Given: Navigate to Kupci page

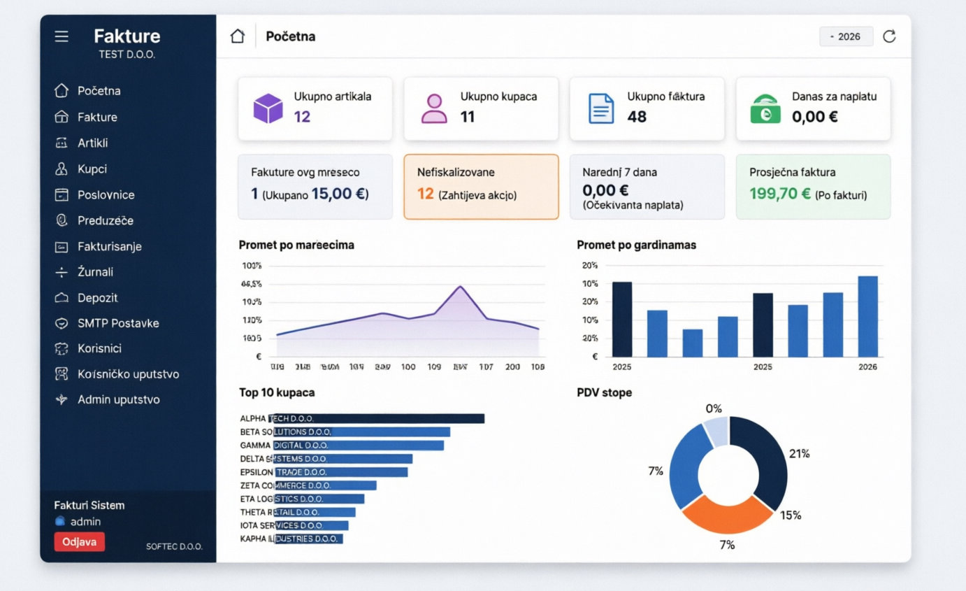Looking at the screenshot, I should pos(92,169).
